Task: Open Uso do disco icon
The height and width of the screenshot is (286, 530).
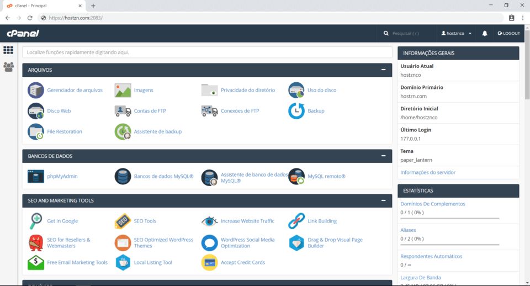Action: (296, 90)
